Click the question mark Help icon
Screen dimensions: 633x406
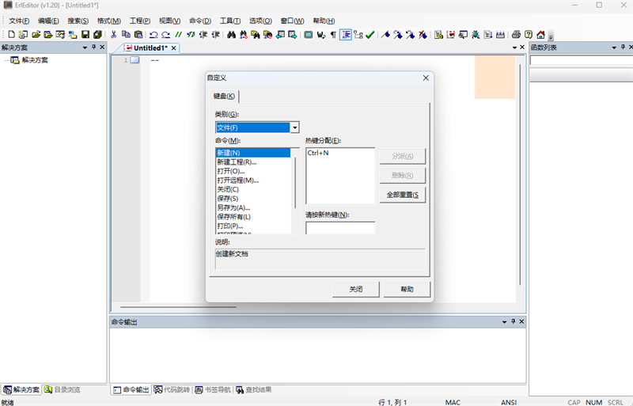point(529,35)
